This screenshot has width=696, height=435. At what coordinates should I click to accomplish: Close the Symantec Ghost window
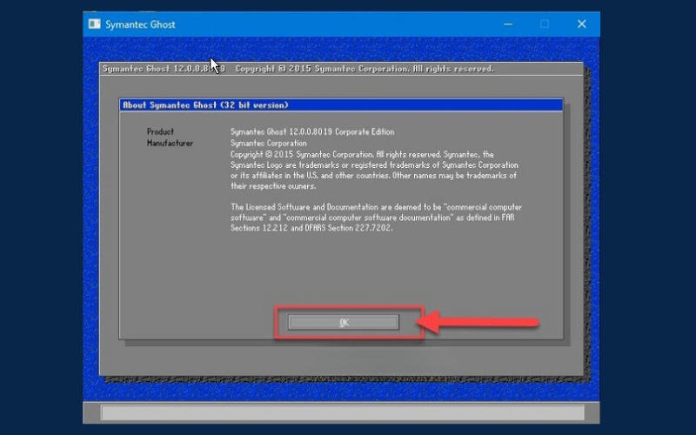(x=581, y=24)
